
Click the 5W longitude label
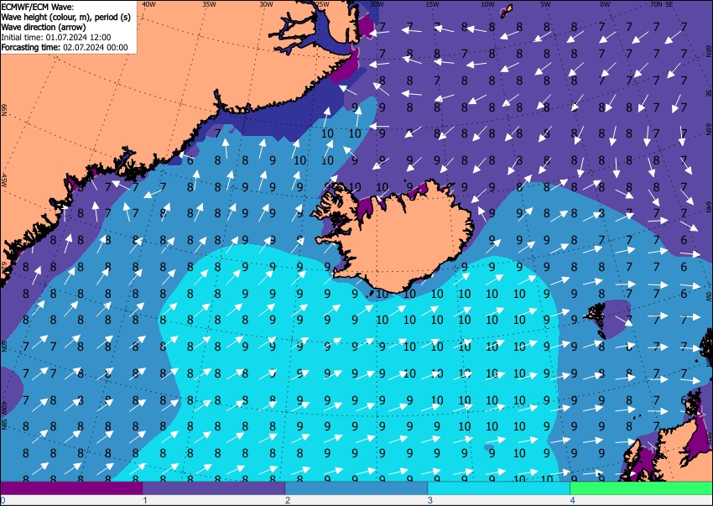click(x=546, y=4)
